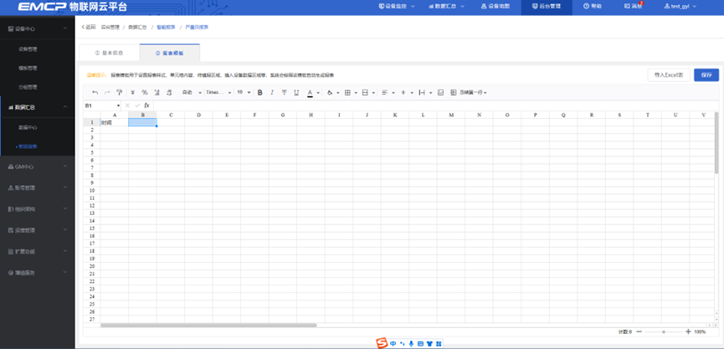Open 设备管理 in the sidebar
The width and height of the screenshot is (724, 349).
pyautogui.click(x=28, y=49)
